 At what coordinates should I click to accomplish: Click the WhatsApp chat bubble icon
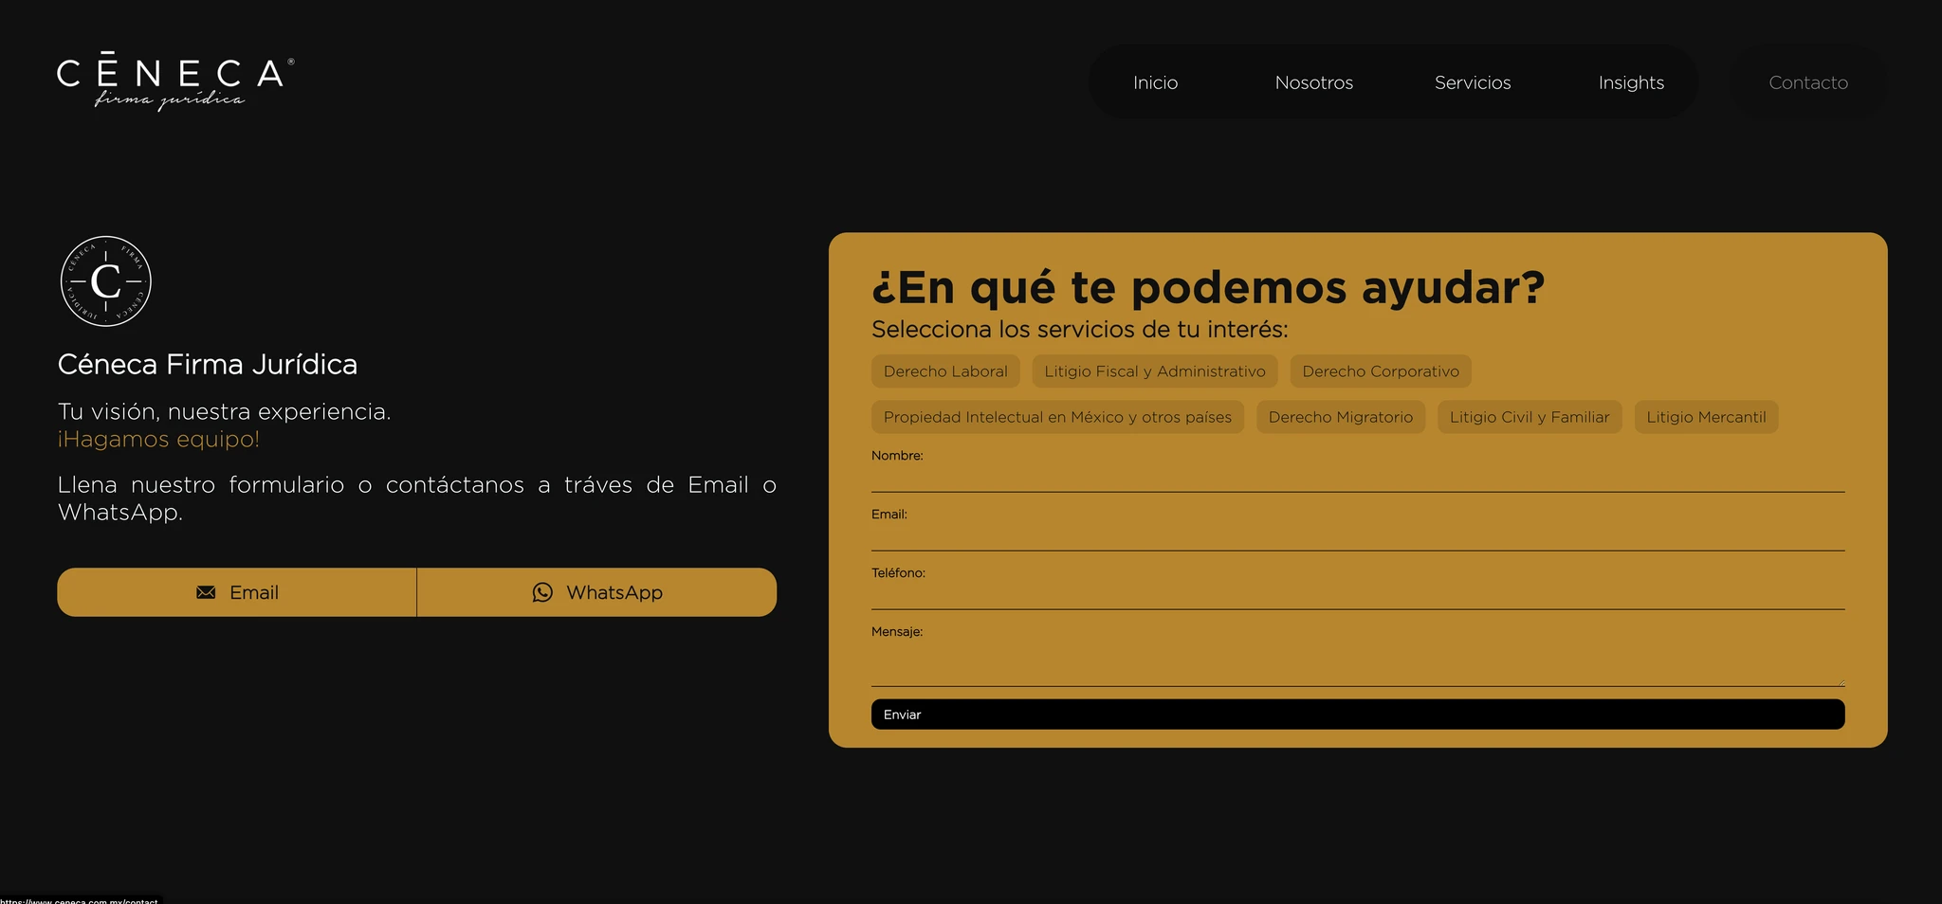[542, 592]
